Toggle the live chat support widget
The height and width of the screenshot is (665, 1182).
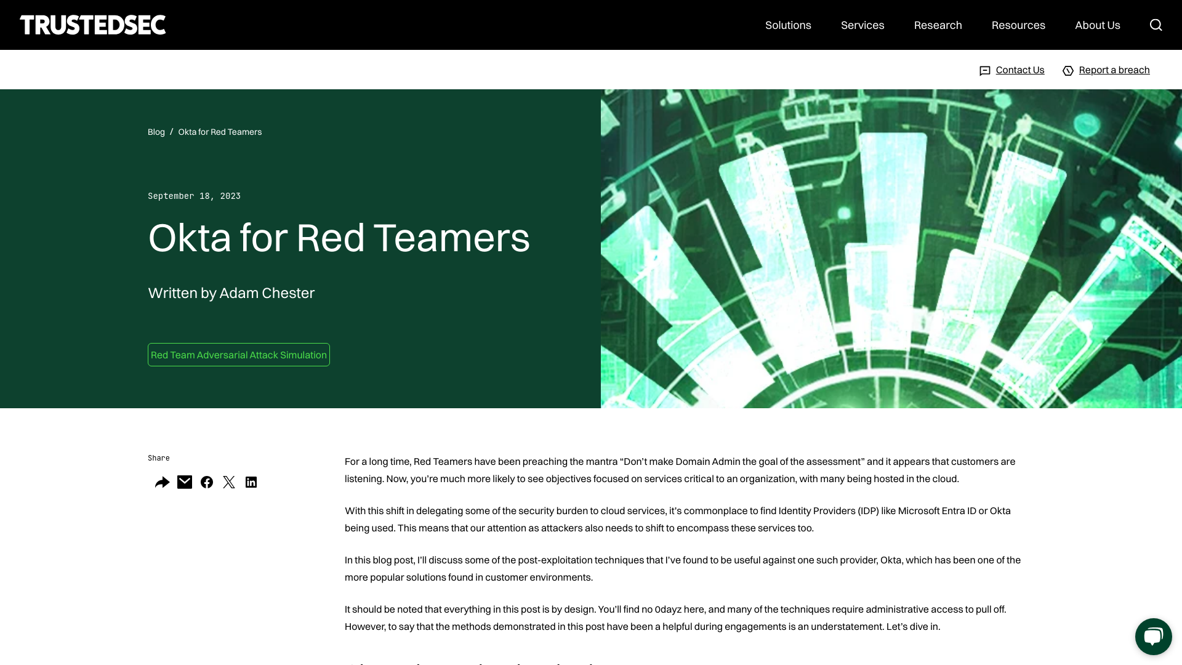click(1154, 636)
